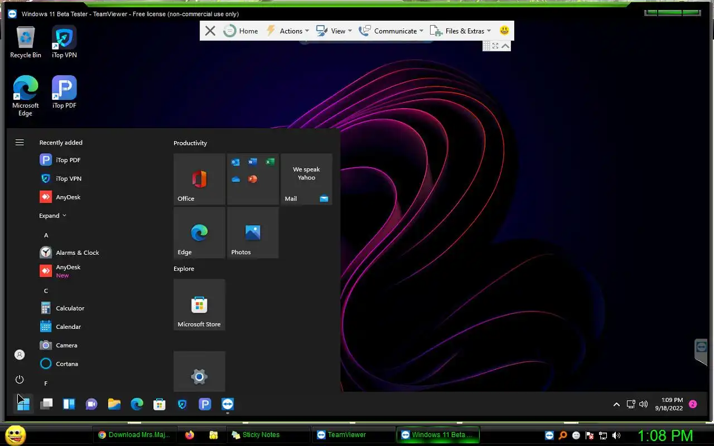Screen dimensions: 714x446
Task: Open the Microsoft Store tile
Action: (199, 304)
